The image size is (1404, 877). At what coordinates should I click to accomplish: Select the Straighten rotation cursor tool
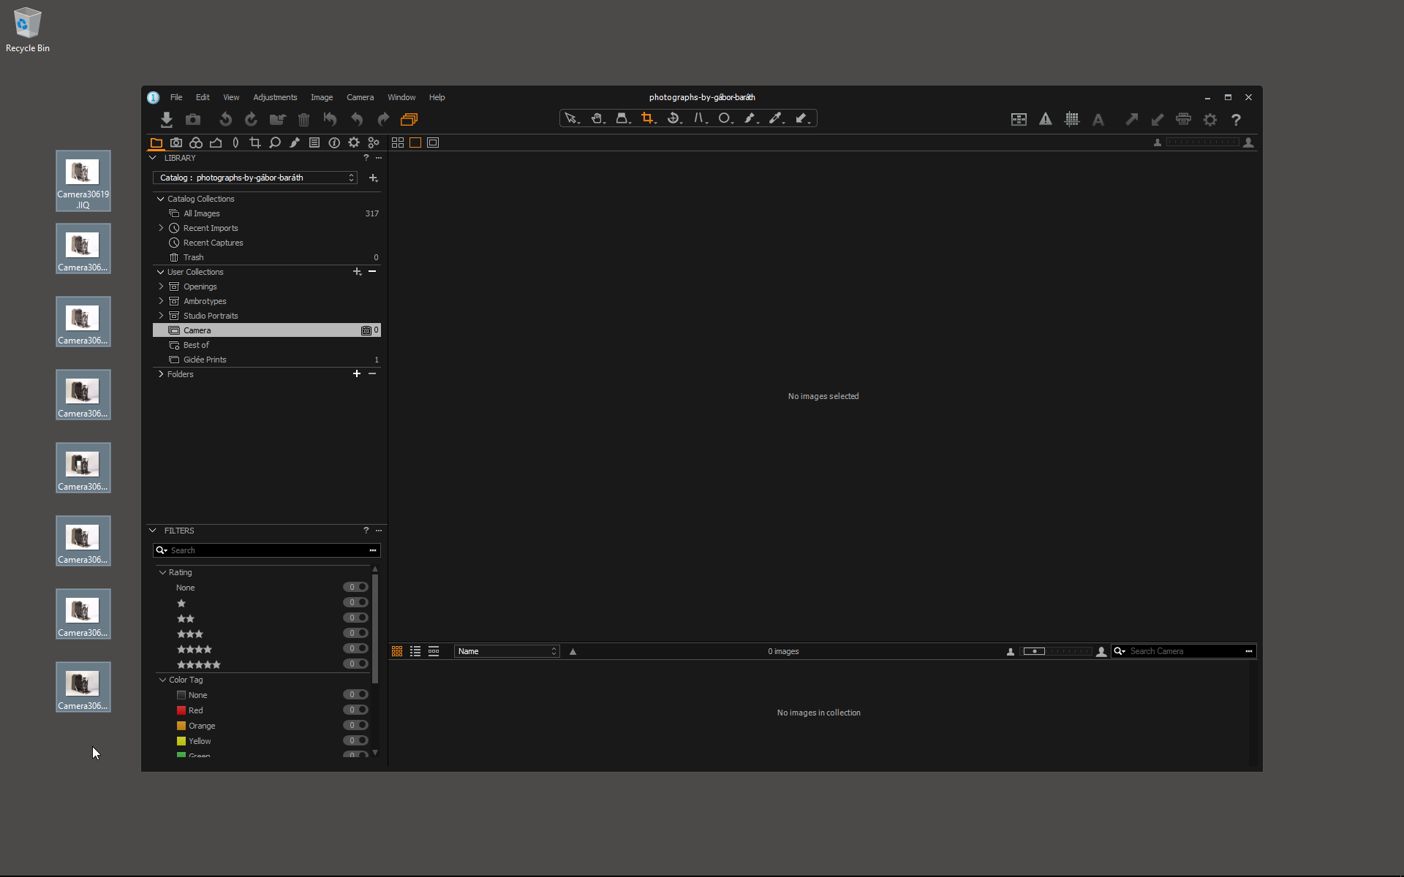673,118
